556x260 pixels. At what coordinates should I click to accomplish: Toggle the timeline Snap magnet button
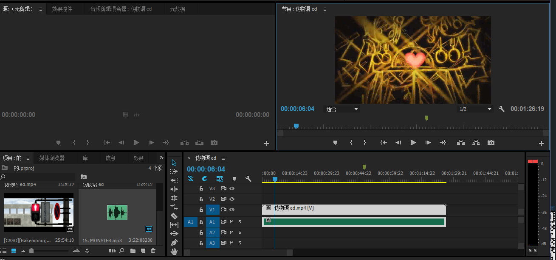[x=205, y=179]
